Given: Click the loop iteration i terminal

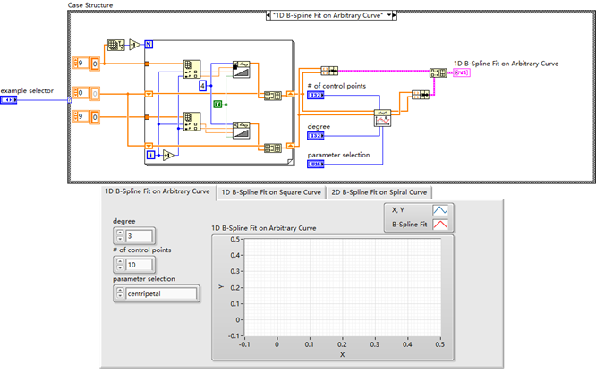Looking at the screenshot, I should tap(150, 155).
